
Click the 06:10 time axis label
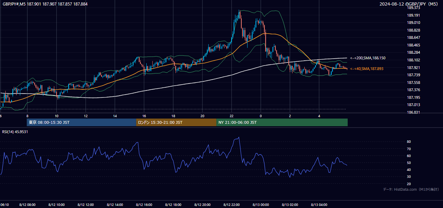pos(5,205)
